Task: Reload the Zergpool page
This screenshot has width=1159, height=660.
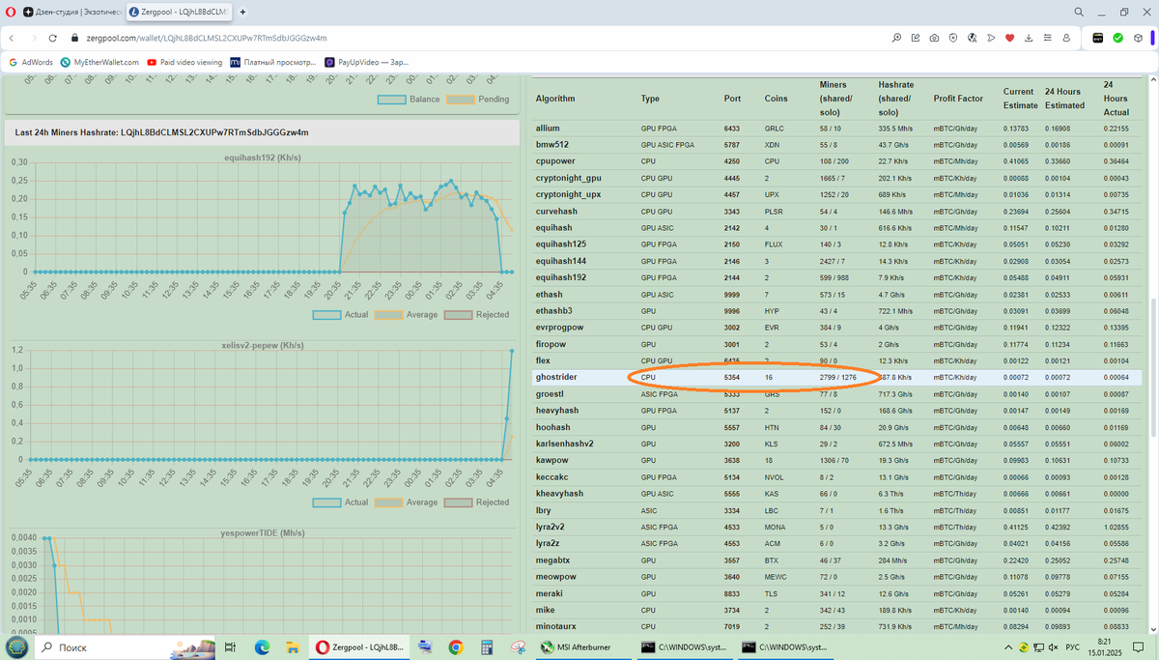Action: [53, 38]
